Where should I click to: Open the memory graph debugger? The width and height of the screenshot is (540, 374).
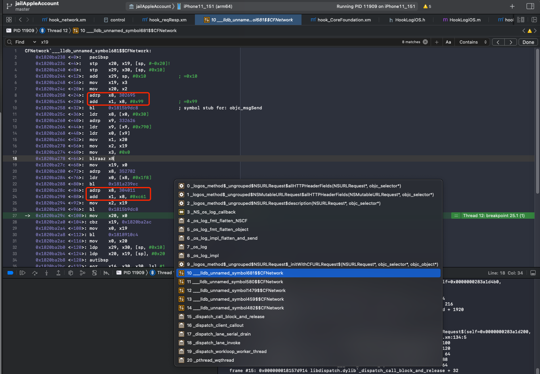click(x=82, y=273)
